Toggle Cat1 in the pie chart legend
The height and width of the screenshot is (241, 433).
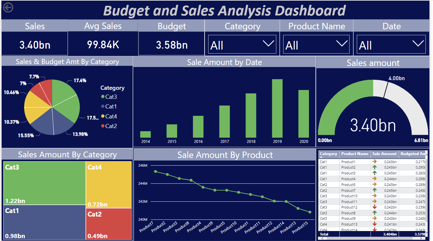(111, 107)
